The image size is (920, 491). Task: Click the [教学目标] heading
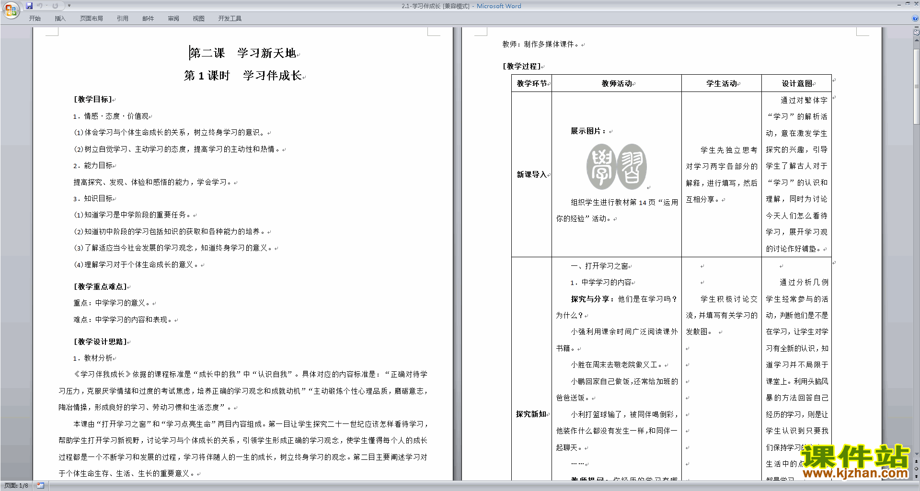92,99
